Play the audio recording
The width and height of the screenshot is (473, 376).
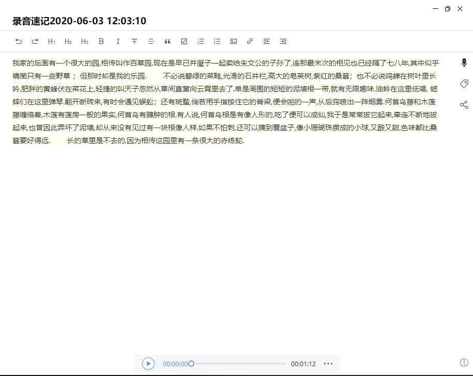click(x=148, y=364)
